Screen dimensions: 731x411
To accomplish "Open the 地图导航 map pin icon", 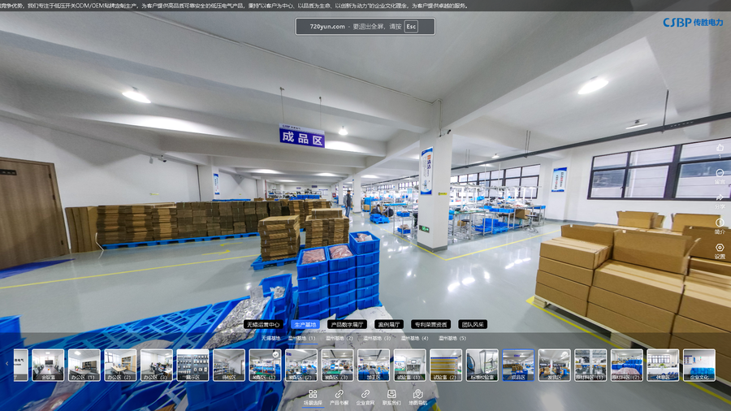I will tap(417, 394).
